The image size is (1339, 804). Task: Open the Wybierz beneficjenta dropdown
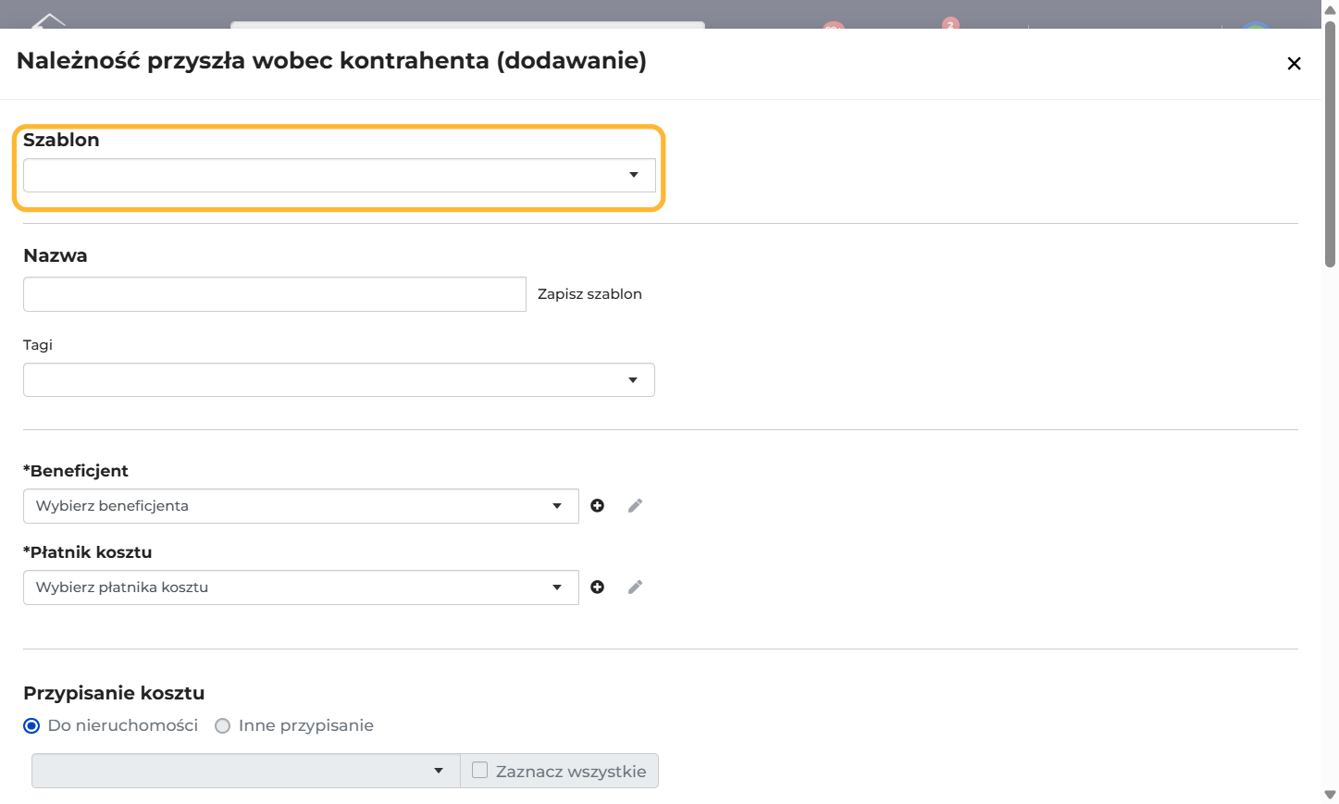point(301,506)
